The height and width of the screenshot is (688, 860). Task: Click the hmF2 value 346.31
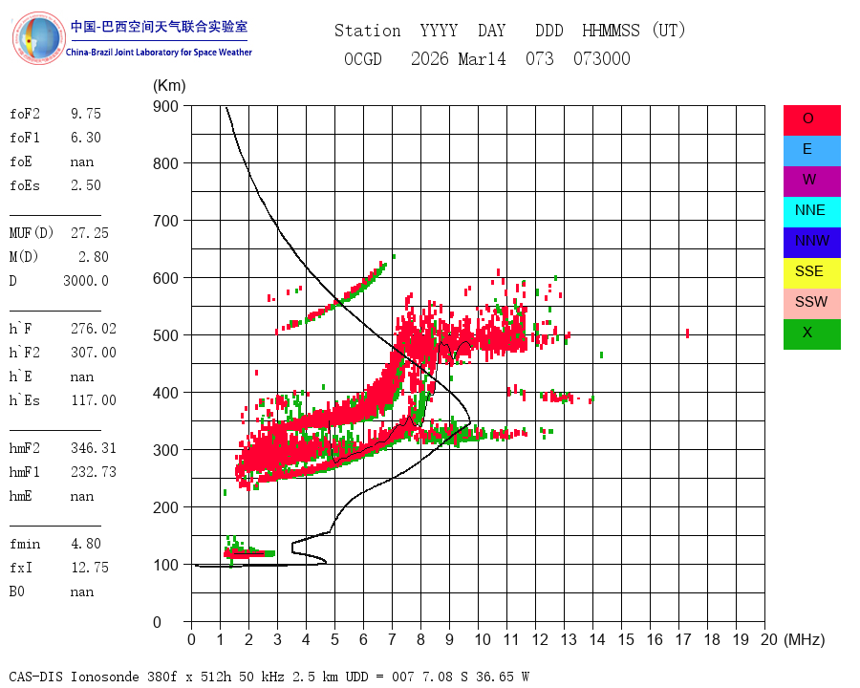(x=94, y=448)
